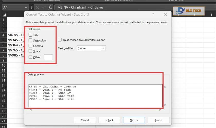Expand the Name Box dropdown arrow
The width and height of the screenshot is (216, 128).
point(26,7)
